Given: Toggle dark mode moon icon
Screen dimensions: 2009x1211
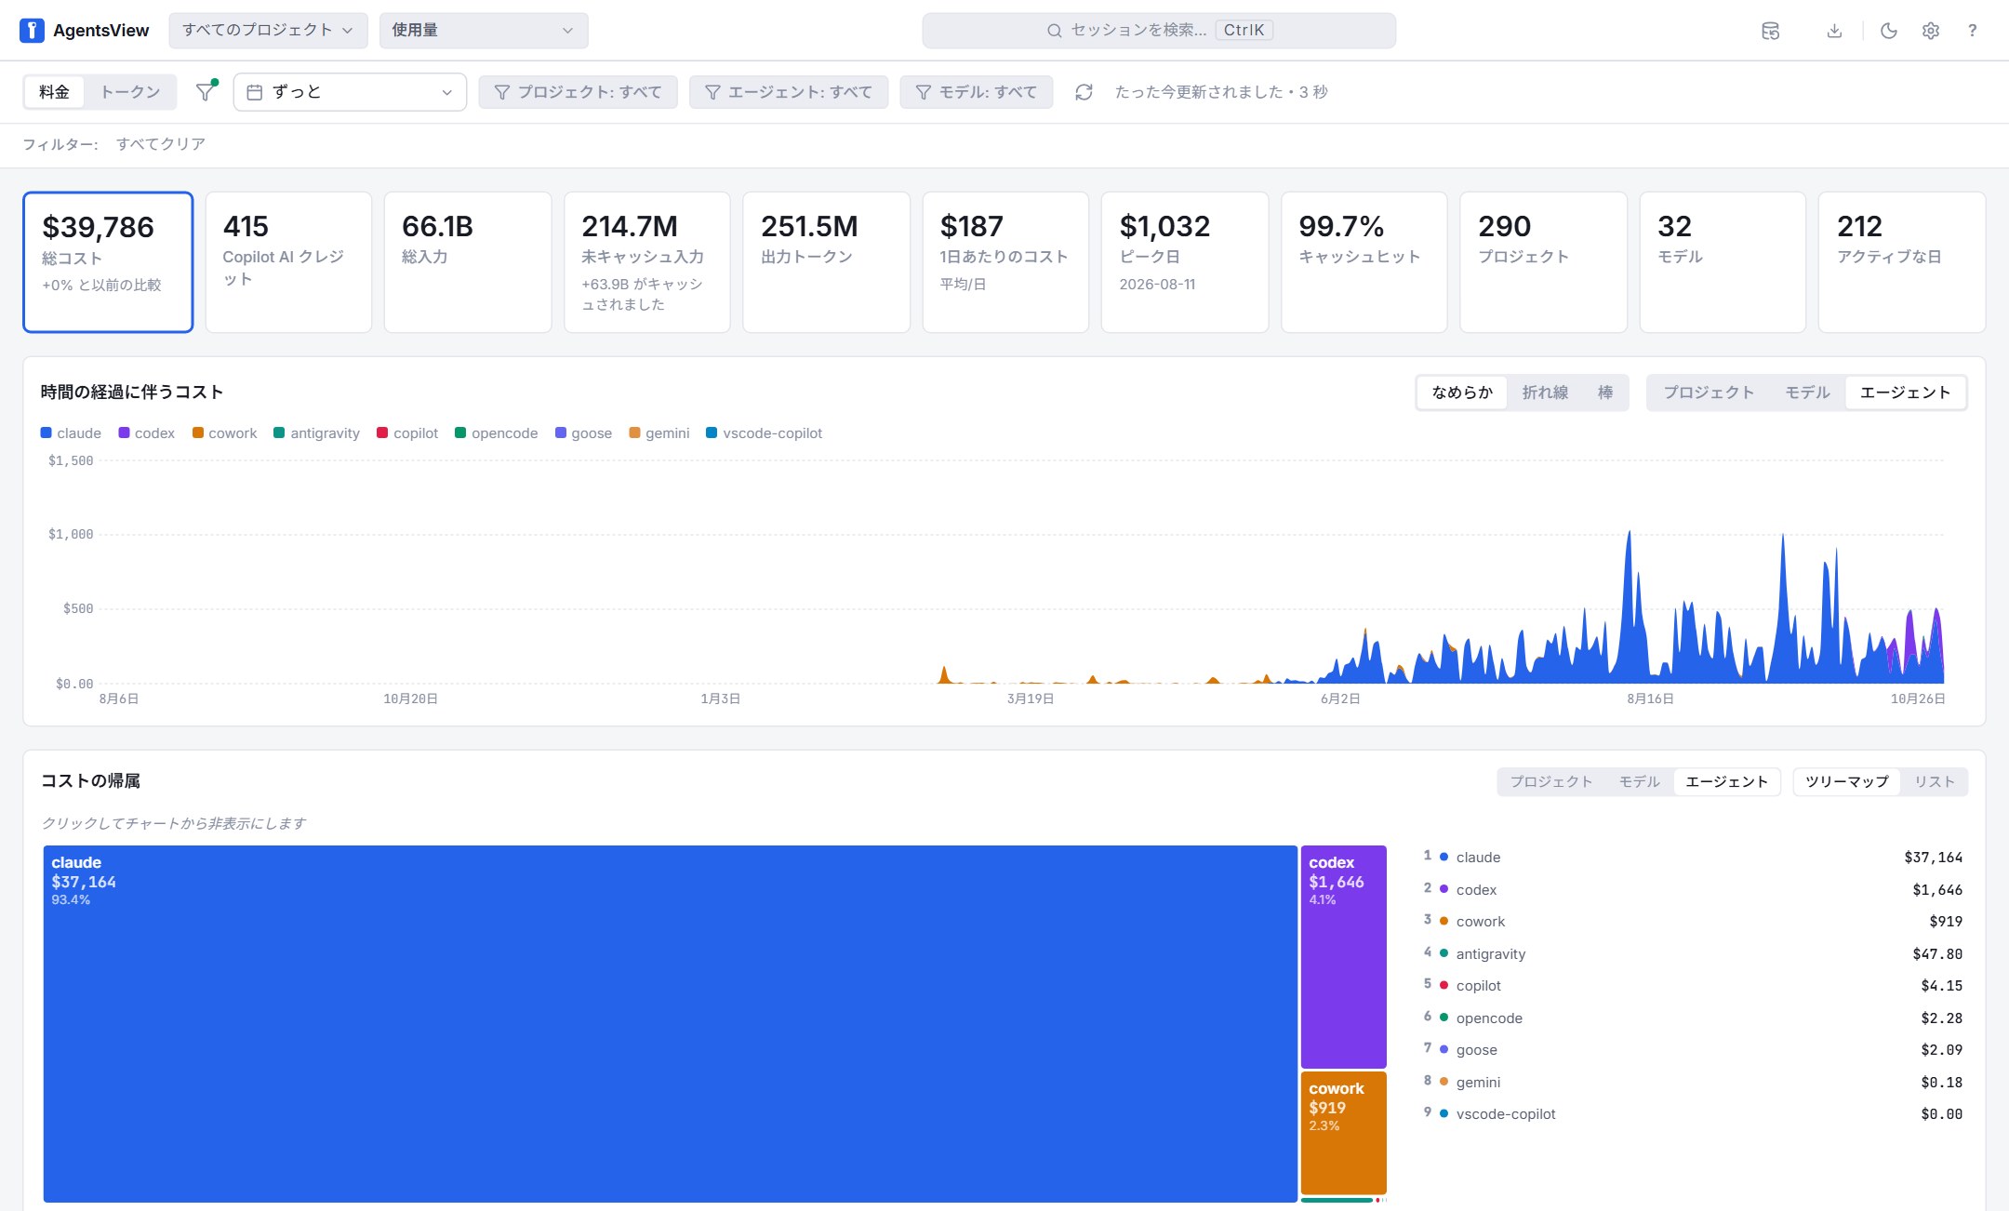Looking at the screenshot, I should 1888,31.
